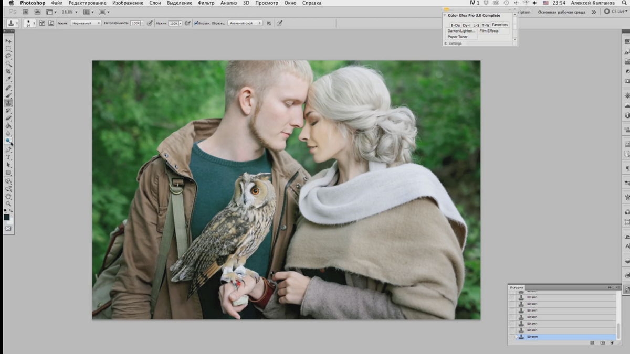Open the Нажим flow slider arrow

[x=180, y=23]
